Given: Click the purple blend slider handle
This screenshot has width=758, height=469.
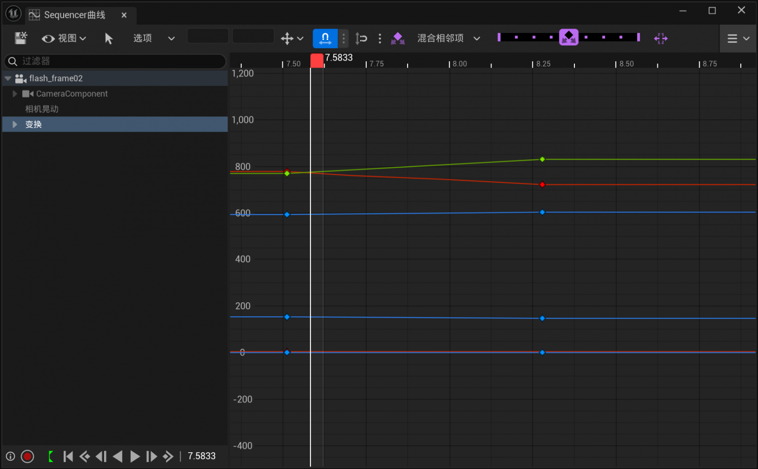Looking at the screenshot, I should click(x=568, y=37).
